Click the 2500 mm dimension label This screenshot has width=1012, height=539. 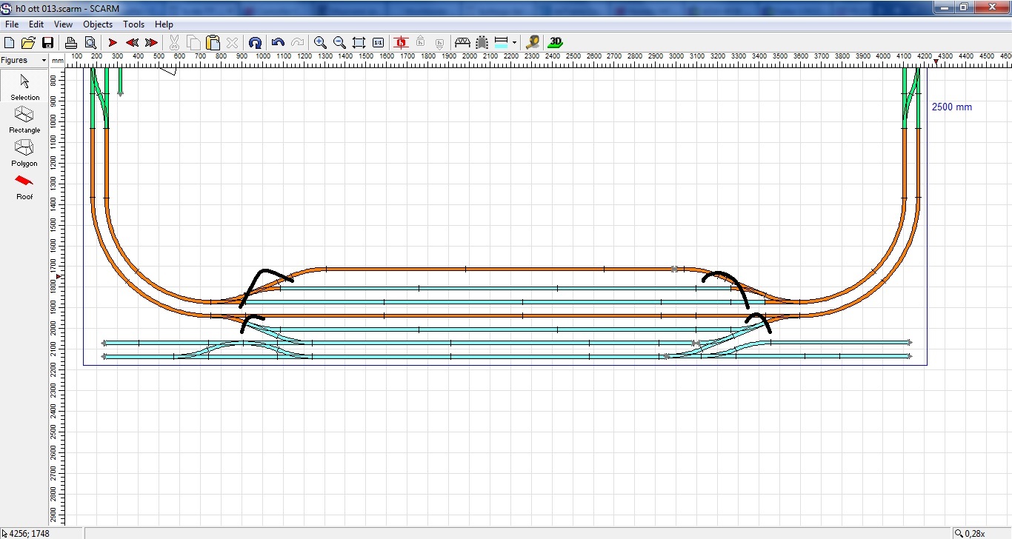pyautogui.click(x=952, y=107)
